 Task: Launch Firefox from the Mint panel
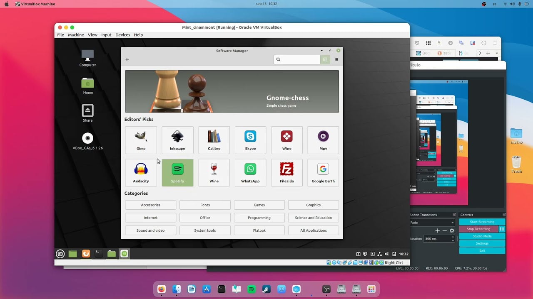click(x=86, y=254)
